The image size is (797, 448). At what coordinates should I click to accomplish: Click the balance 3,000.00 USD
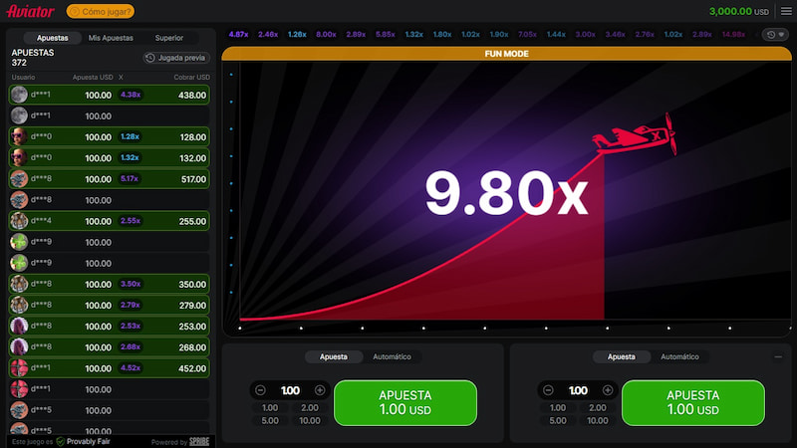click(x=738, y=11)
